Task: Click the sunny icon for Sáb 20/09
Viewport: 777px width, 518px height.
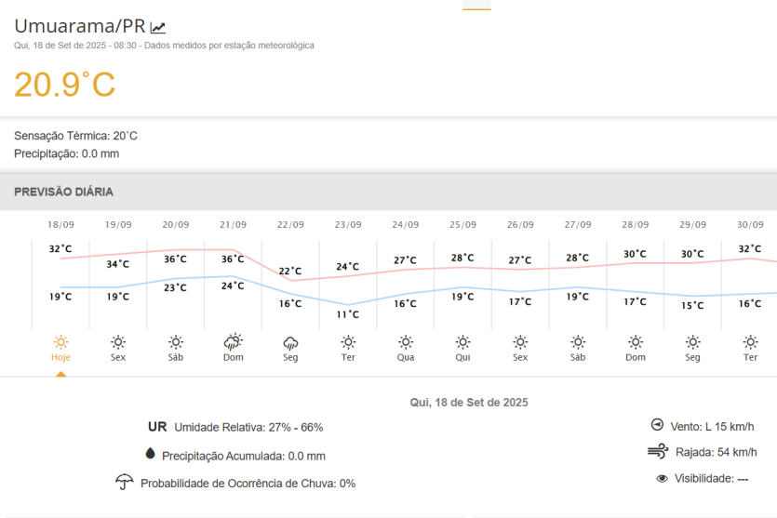Action: 176,342
